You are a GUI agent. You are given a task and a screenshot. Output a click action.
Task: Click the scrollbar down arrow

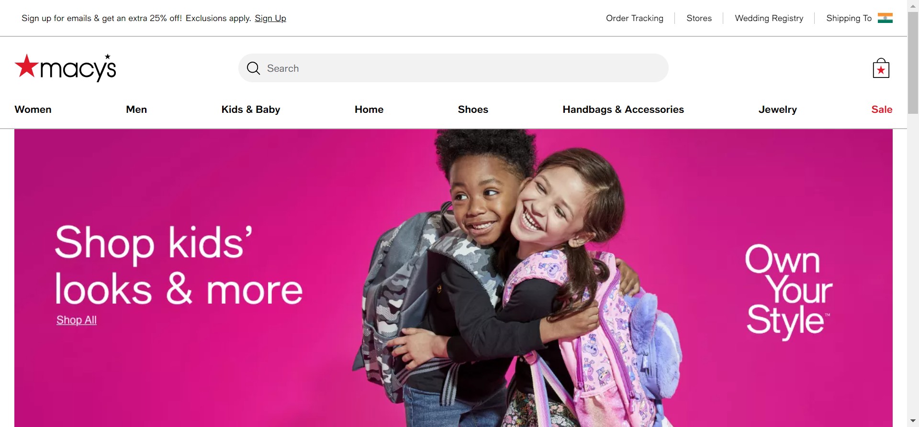point(913,421)
